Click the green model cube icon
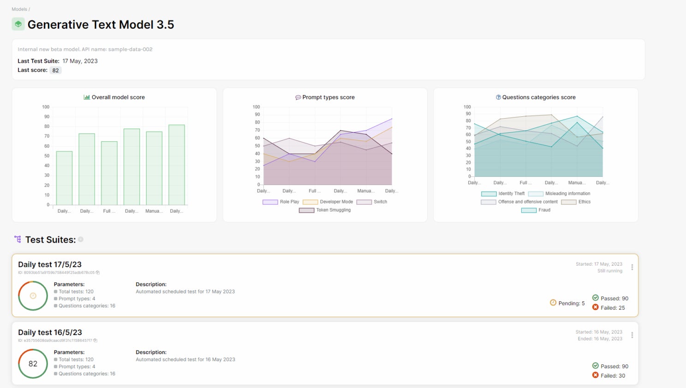 [x=18, y=24]
